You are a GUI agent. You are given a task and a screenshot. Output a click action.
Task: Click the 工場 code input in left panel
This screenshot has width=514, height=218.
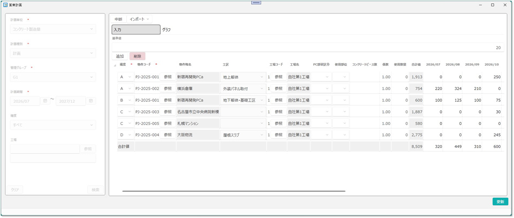45,149
